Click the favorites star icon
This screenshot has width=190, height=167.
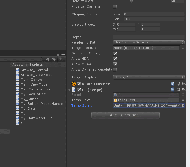[60, 59]
